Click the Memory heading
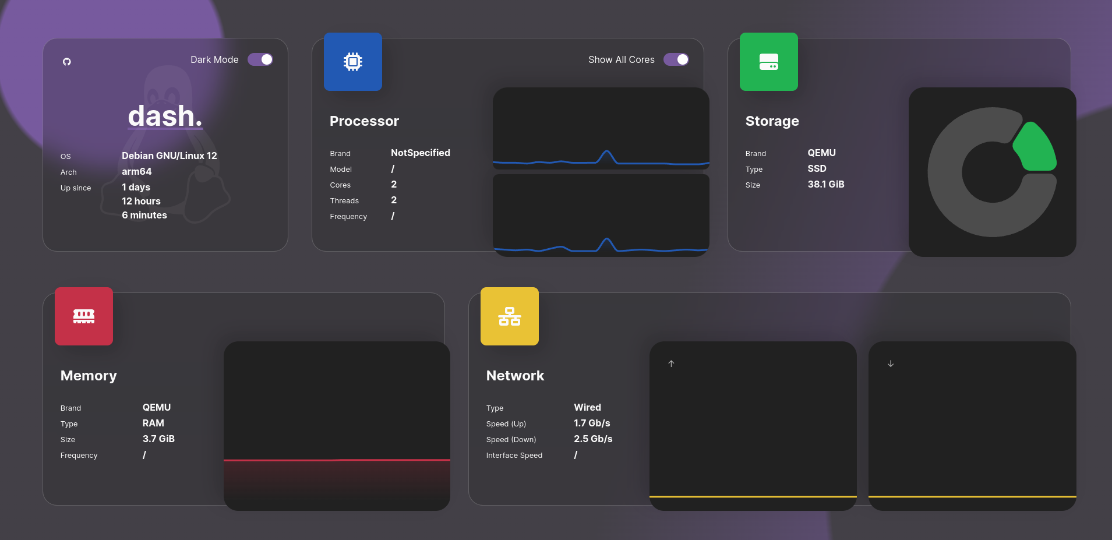Viewport: 1112px width, 540px height. pos(89,376)
